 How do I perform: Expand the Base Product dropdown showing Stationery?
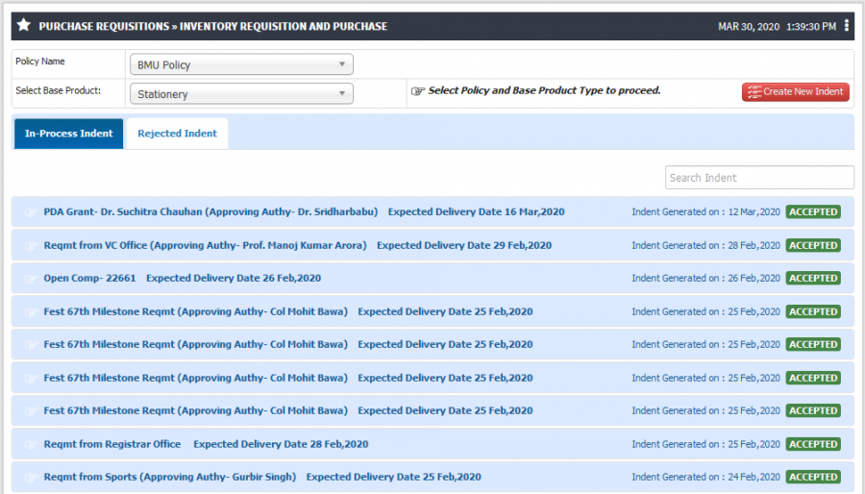click(x=241, y=94)
